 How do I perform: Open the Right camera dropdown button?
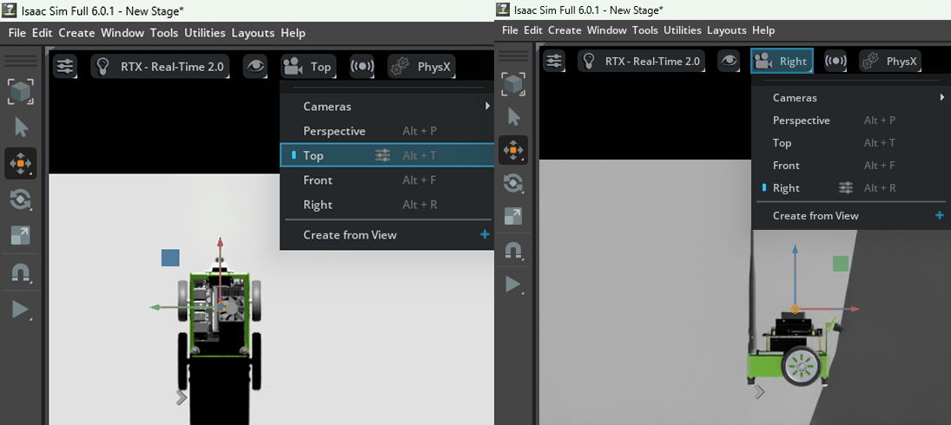pyautogui.click(x=782, y=61)
